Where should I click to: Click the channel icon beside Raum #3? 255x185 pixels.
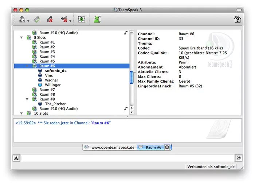click(x=35, y=52)
